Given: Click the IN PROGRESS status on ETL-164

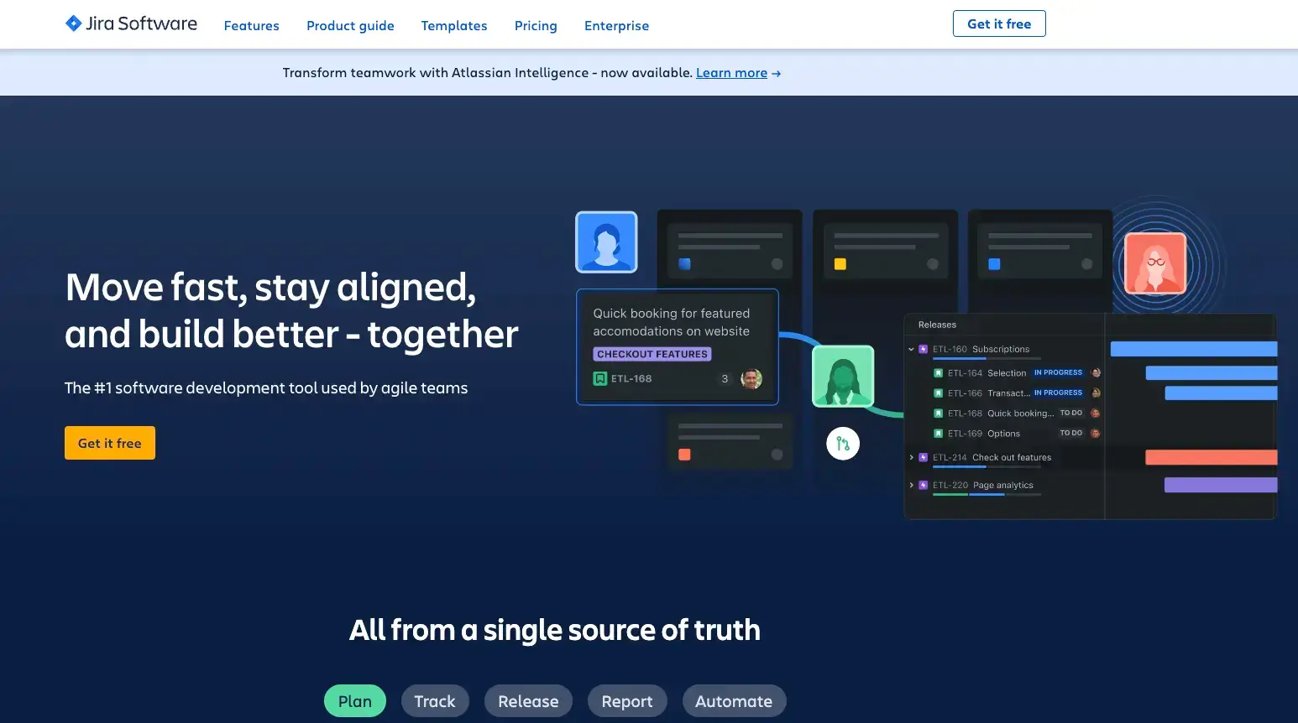Looking at the screenshot, I should (x=1058, y=372).
